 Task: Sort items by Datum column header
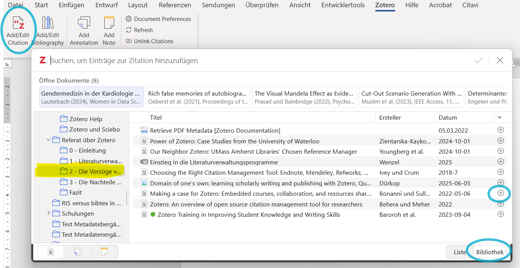[448, 117]
